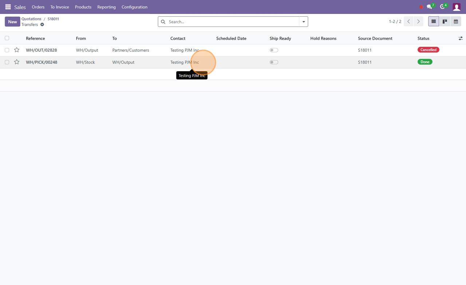This screenshot has width=466, height=285.
Task: Open the activities clock icon
Action: (442, 7)
